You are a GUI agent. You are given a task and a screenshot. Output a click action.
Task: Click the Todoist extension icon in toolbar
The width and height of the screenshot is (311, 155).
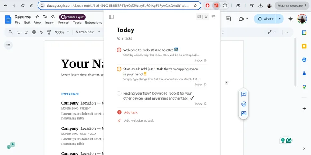pyautogui.click(x=216, y=5)
